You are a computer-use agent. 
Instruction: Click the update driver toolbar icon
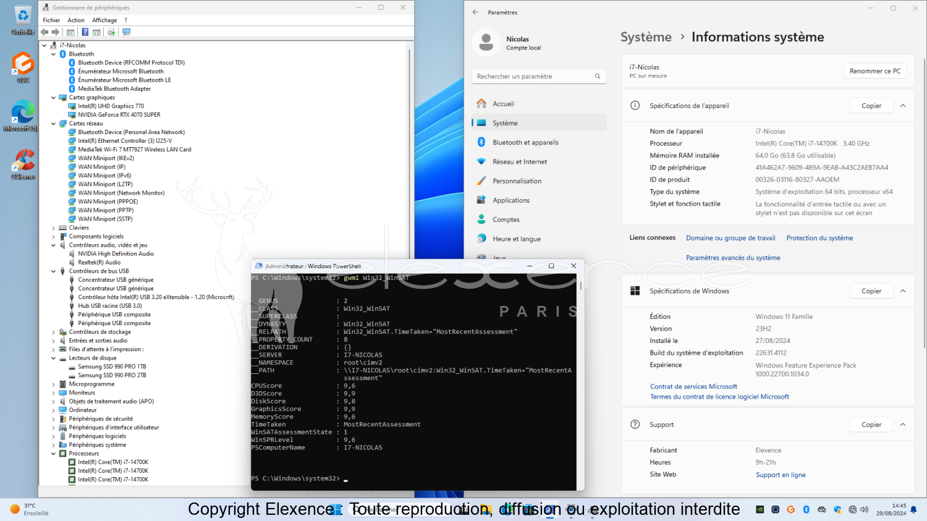click(x=111, y=32)
